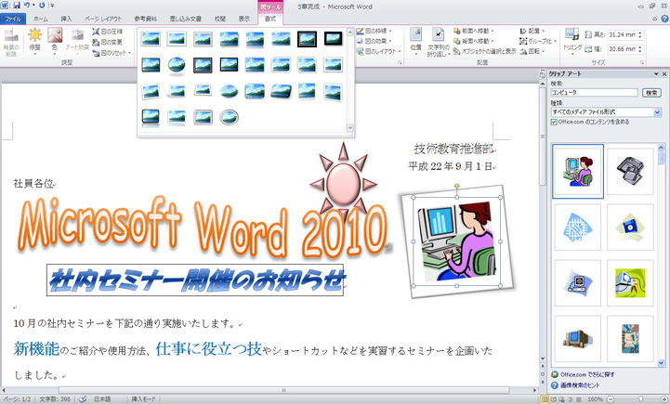Click the 社内セミナー開催のお知らせ WordArt

point(195,280)
